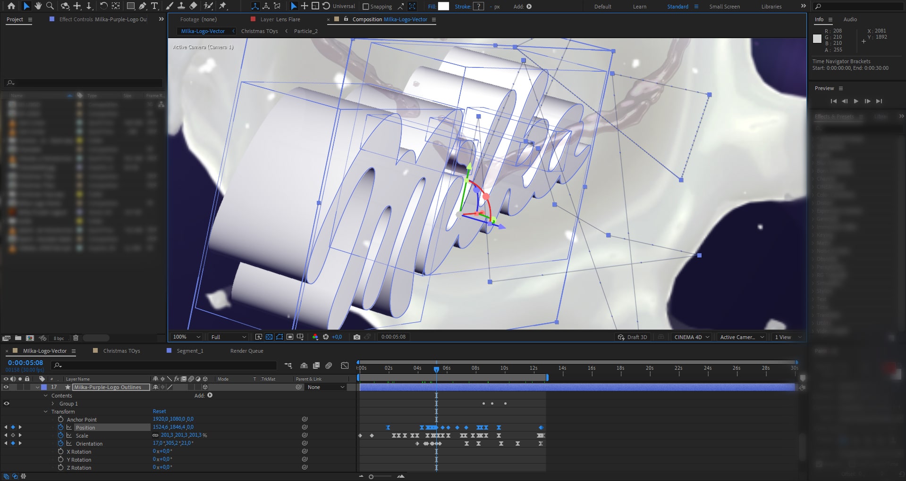
Task: Select the Rotation tool
Action: click(104, 6)
